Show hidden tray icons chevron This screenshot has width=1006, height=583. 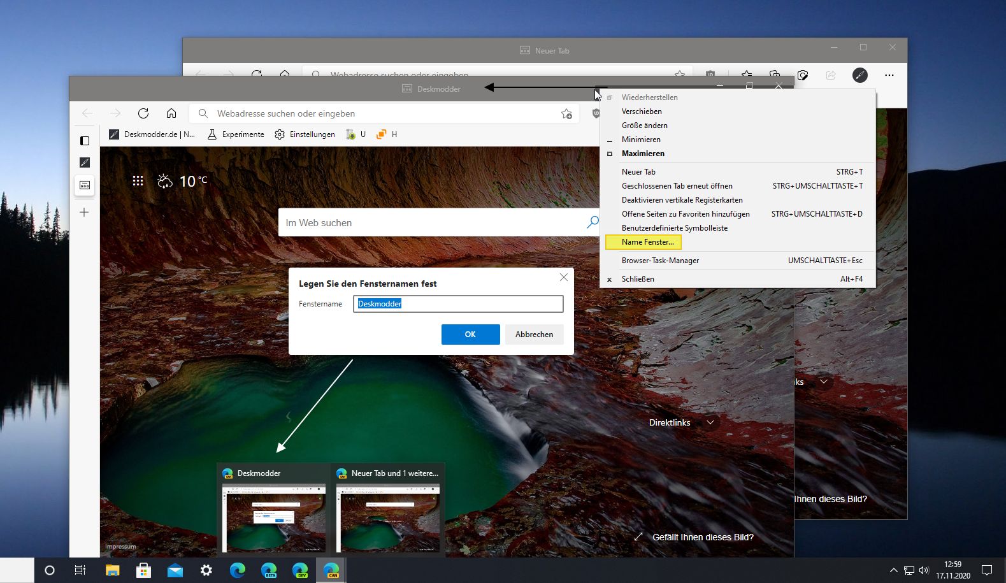893,570
